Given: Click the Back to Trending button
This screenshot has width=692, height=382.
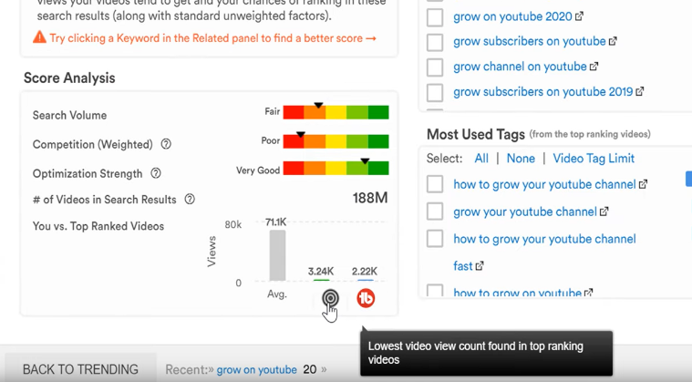Looking at the screenshot, I should [80, 369].
